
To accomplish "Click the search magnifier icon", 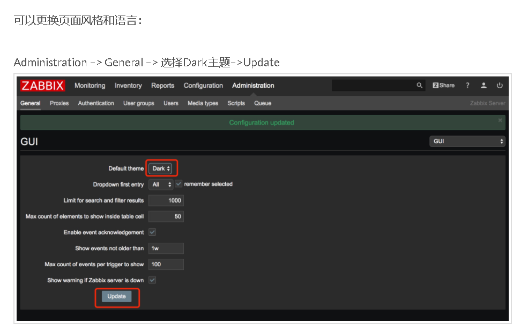I will (419, 86).
